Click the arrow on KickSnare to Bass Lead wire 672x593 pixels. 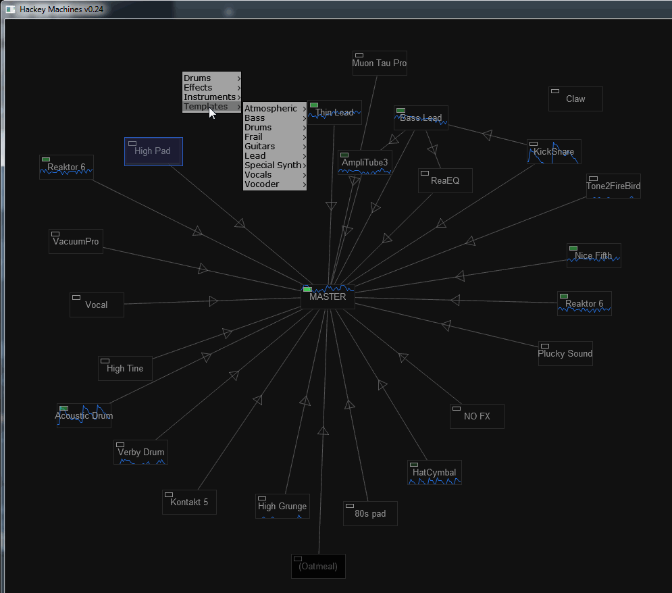488,135
